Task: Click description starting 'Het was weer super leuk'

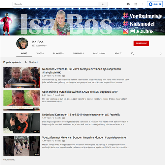Action: click(84, 100)
